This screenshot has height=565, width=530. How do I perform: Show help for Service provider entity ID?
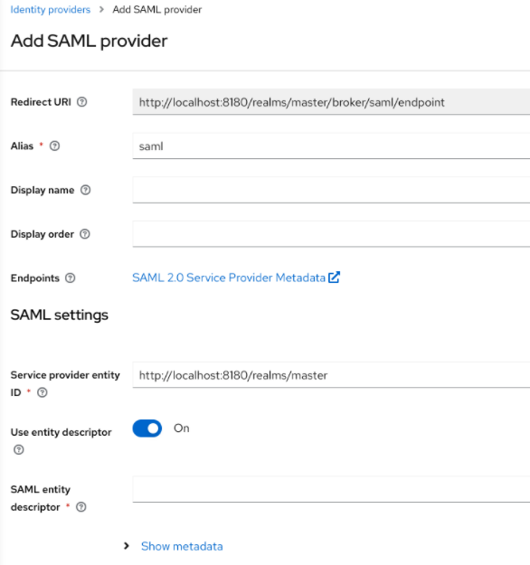tap(43, 392)
